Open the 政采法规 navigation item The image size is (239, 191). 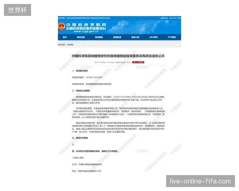coord(80,37)
